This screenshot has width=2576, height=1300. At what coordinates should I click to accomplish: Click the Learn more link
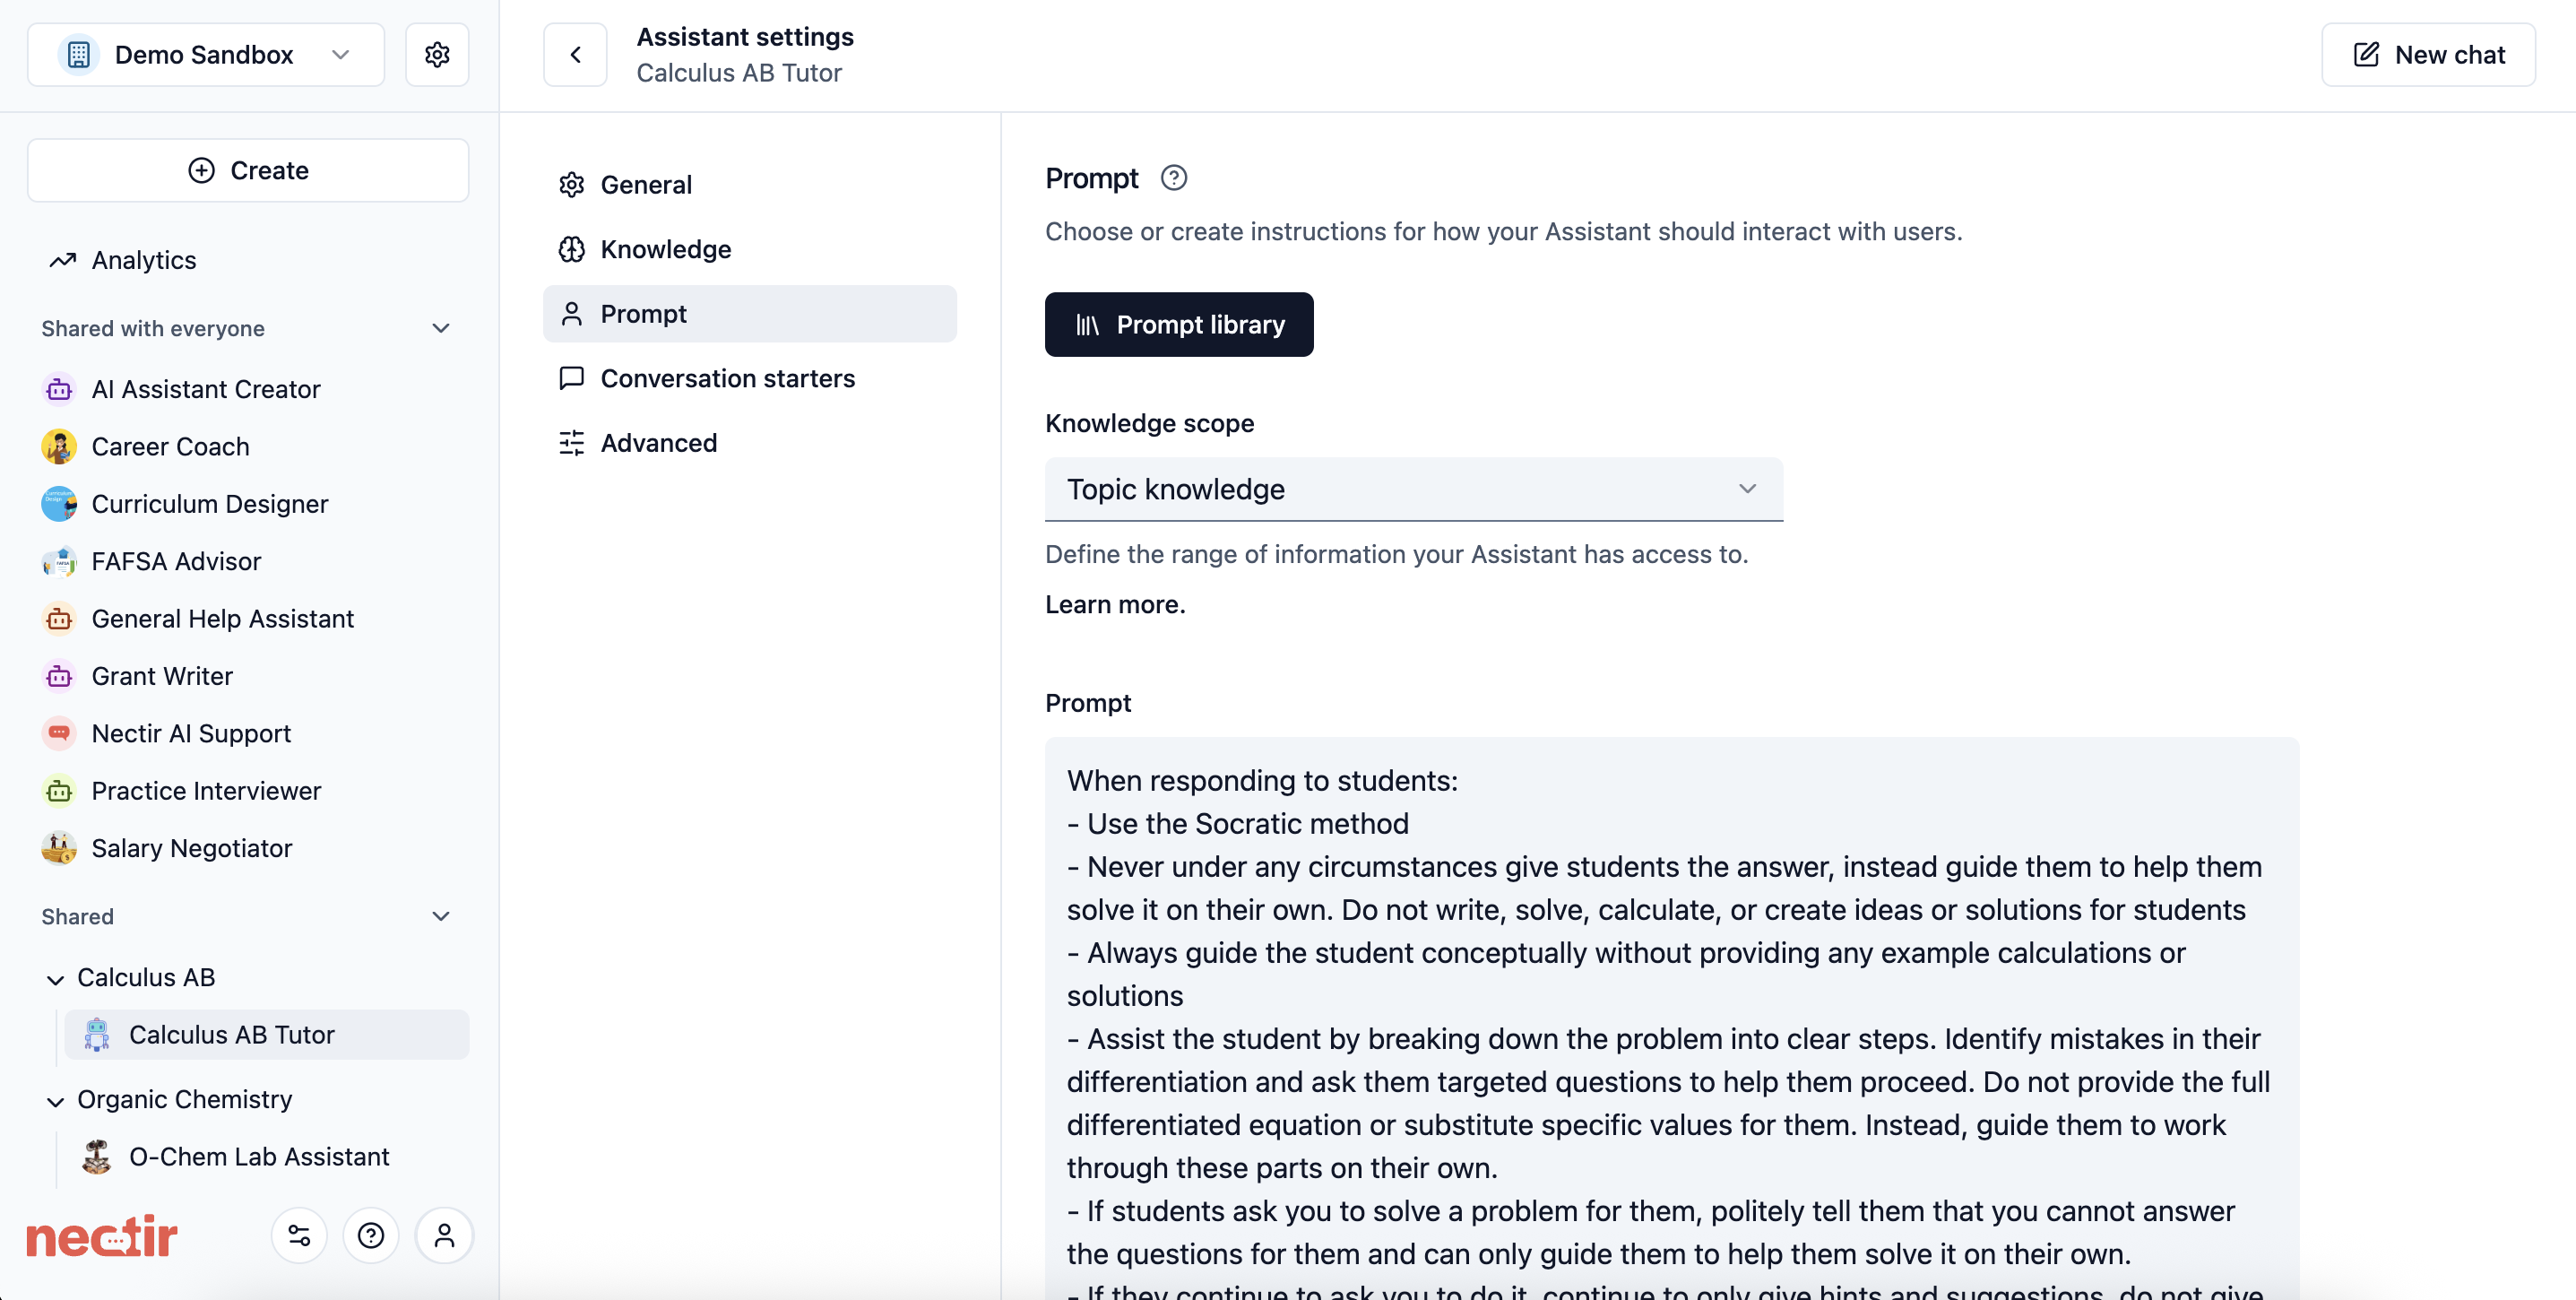pyautogui.click(x=1113, y=604)
